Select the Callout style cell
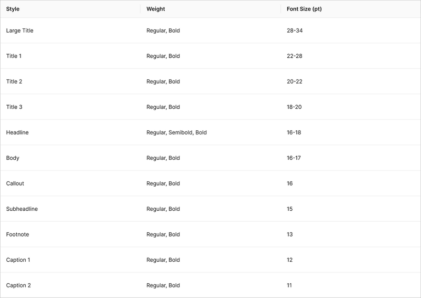Screen dimensions: 421x298 pyautogui.click(x=15, y=183)
